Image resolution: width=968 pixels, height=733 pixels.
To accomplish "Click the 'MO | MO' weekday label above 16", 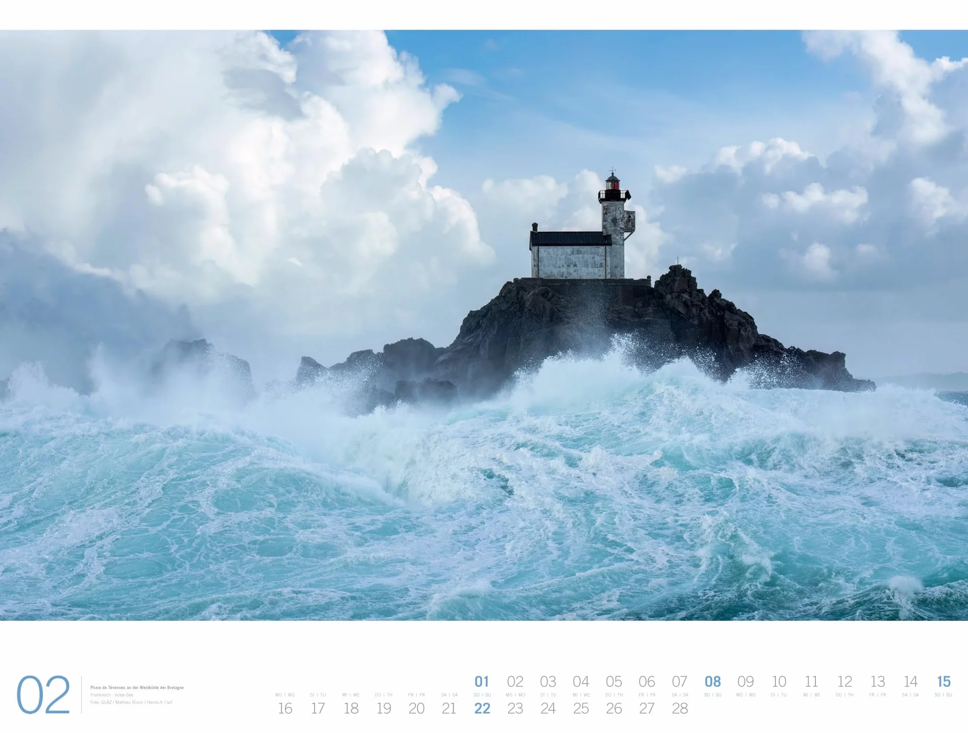I will click(285, 695).
